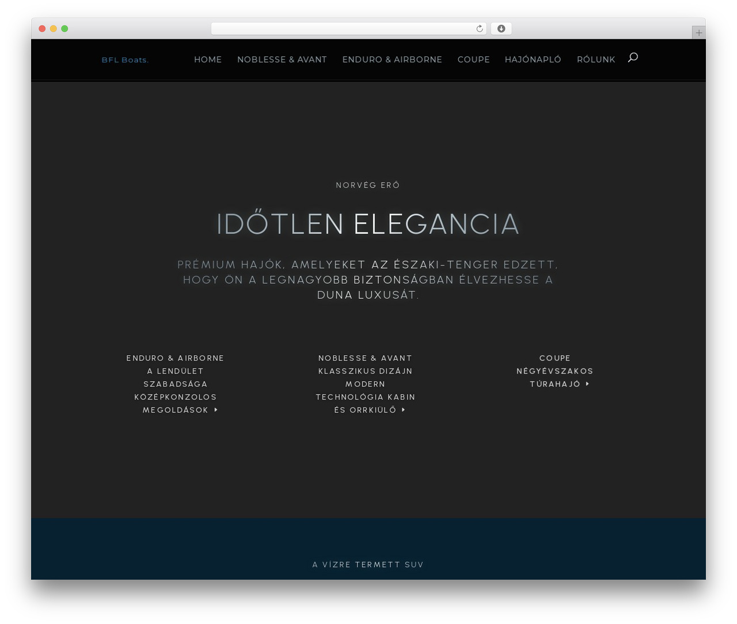Visit the RÓLUNK menu item
Viewport: 737px width, 624px height.
pos(596,59)
